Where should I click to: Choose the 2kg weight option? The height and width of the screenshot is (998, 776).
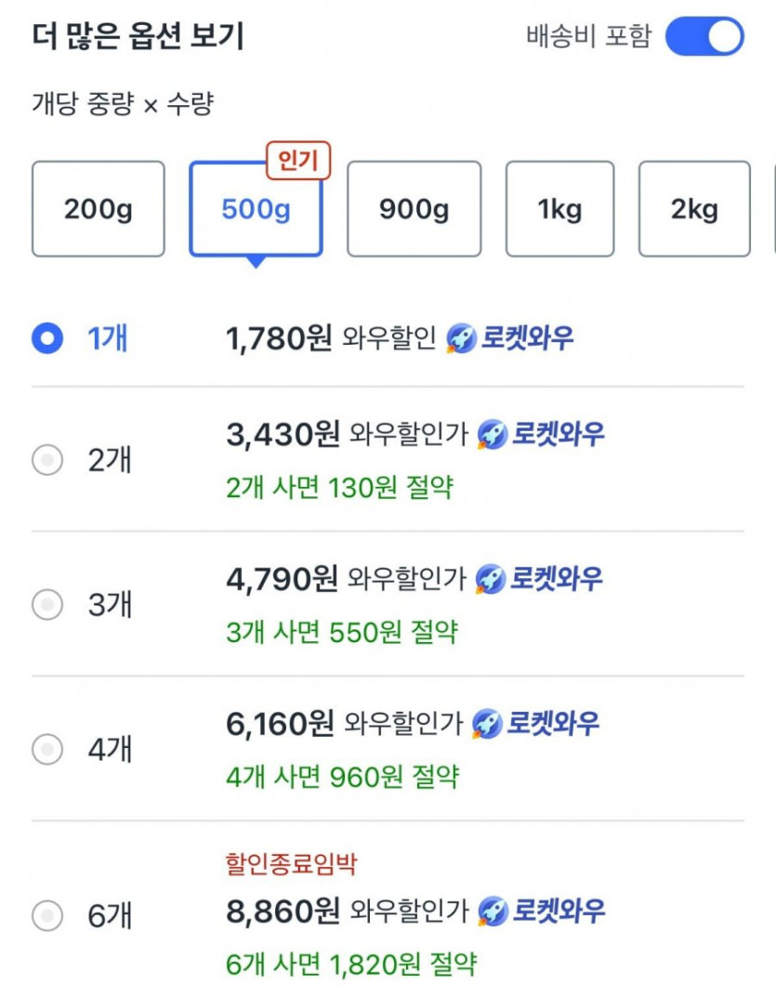694,209
